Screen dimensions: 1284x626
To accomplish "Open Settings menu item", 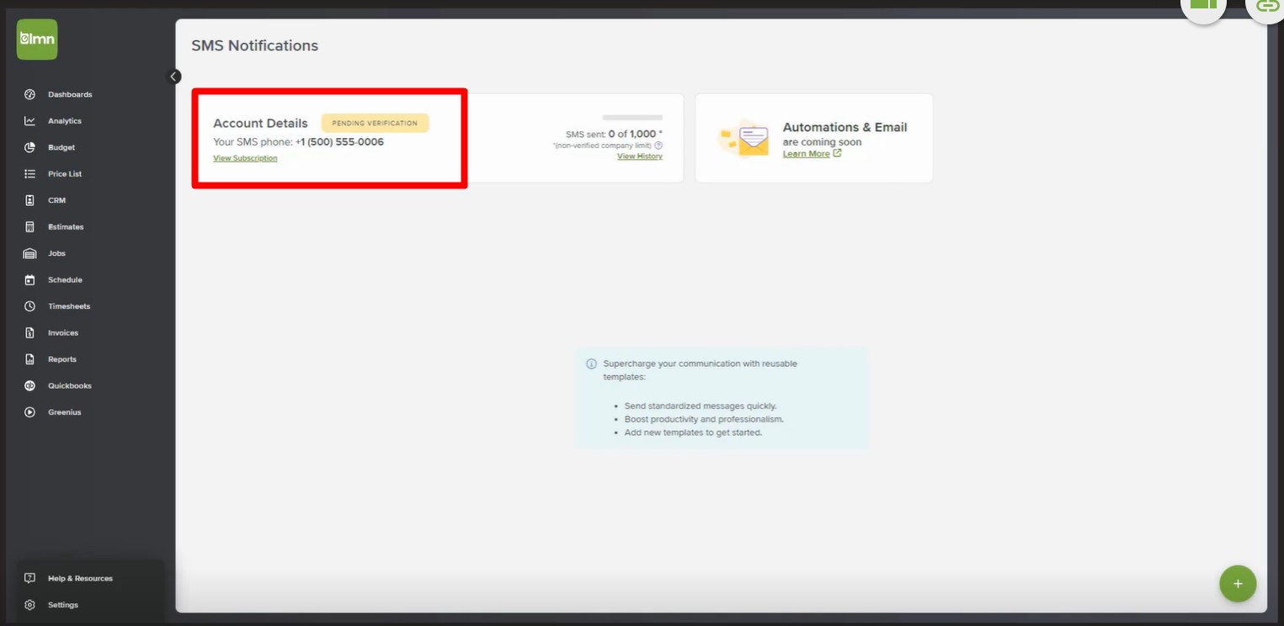I will (x=63, y=605).
